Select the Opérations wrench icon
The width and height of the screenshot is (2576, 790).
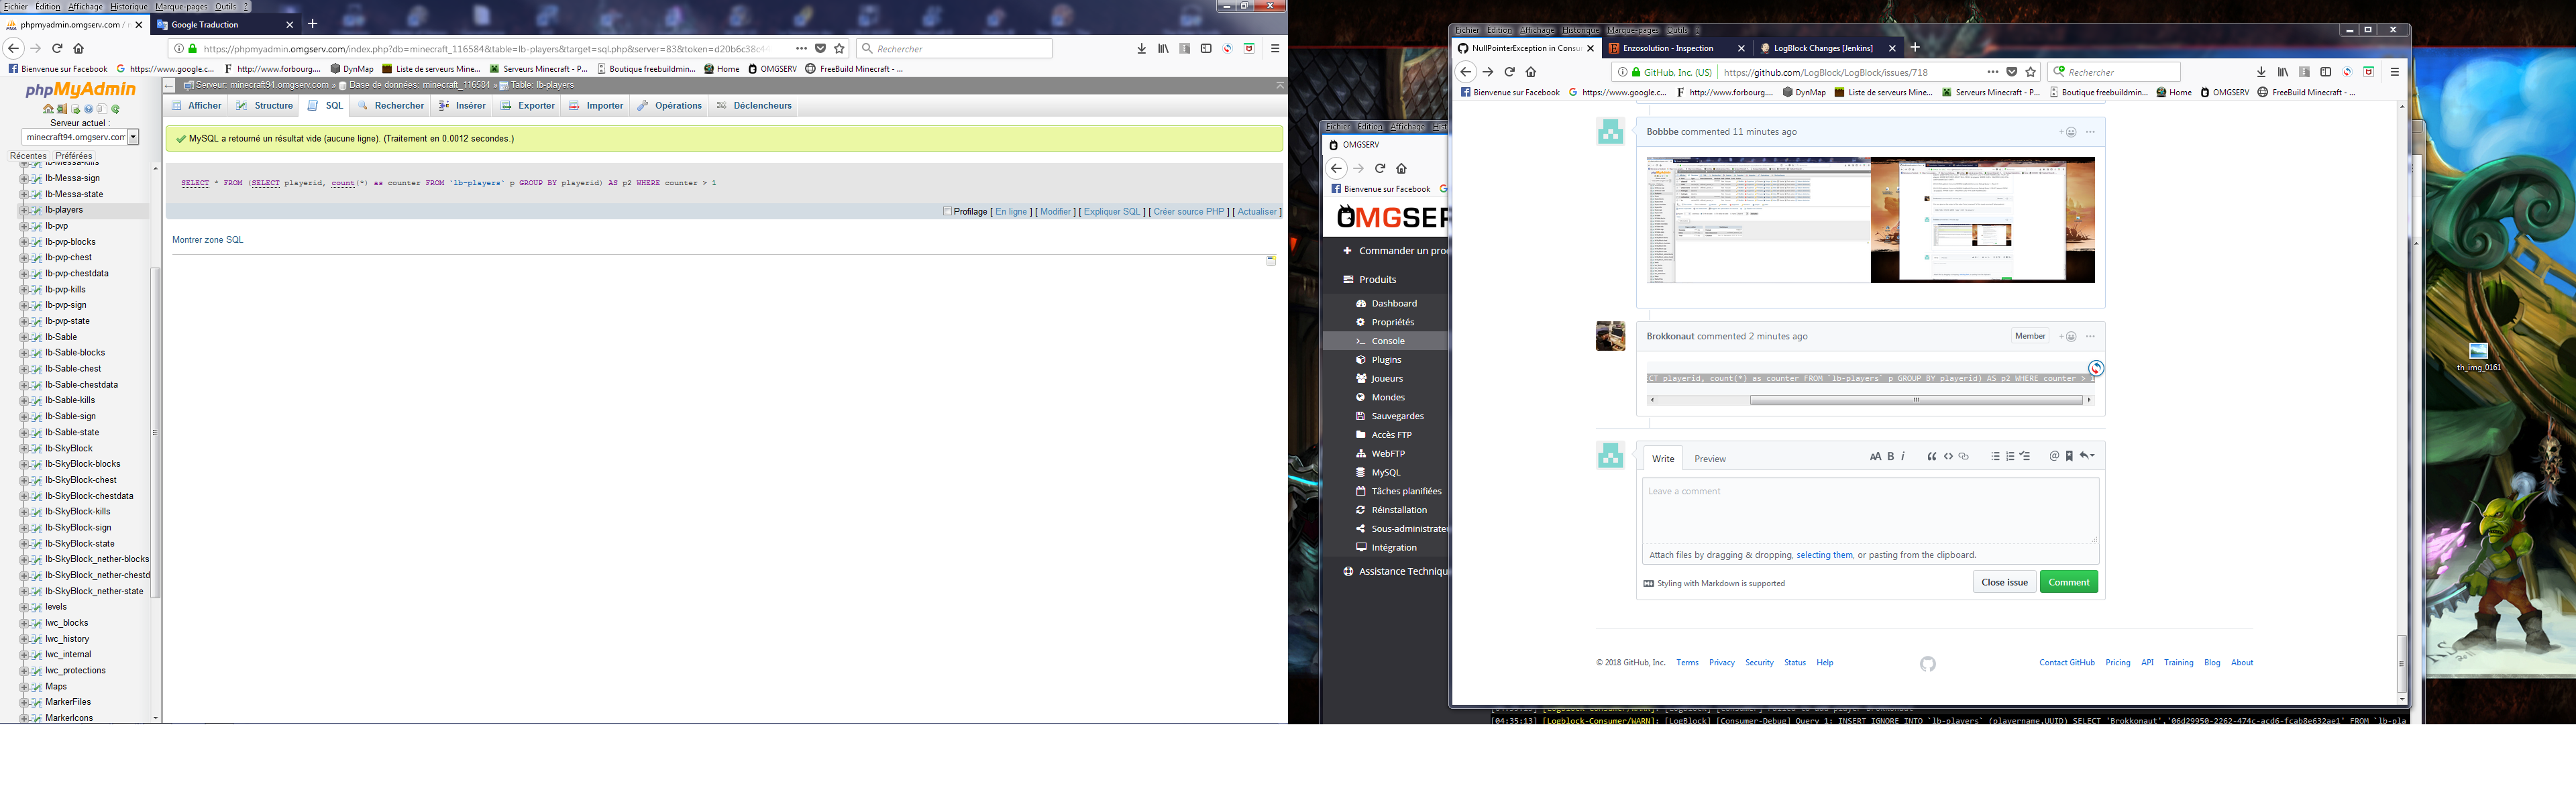click(x=645, y=105)
